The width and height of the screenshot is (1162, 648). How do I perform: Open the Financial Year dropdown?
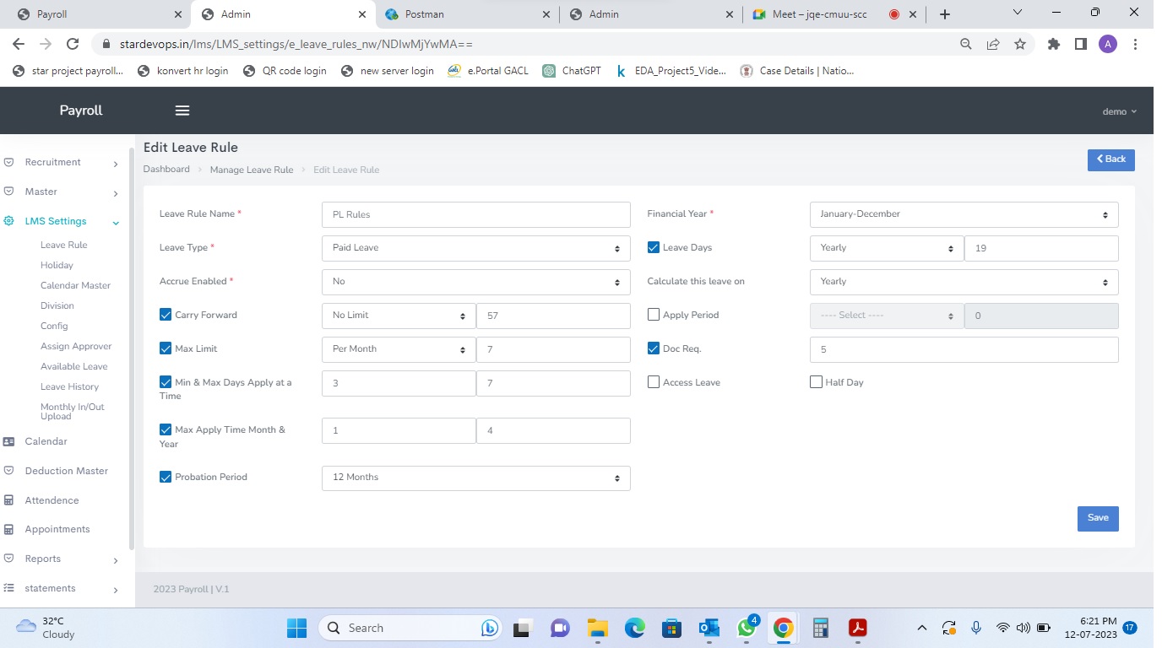click(964, 214)
